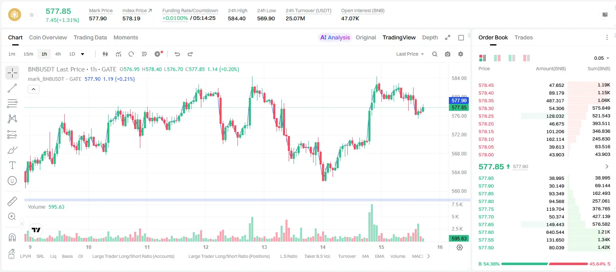Undo the last chart action

tap(177, 54)
